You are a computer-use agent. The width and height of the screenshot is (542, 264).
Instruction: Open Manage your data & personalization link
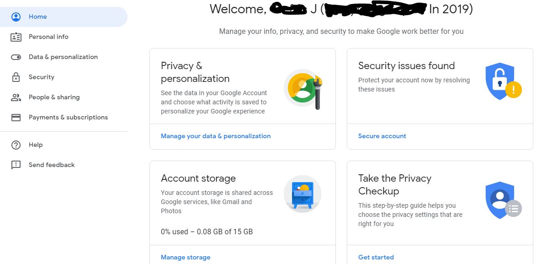[x=216, y=136]
